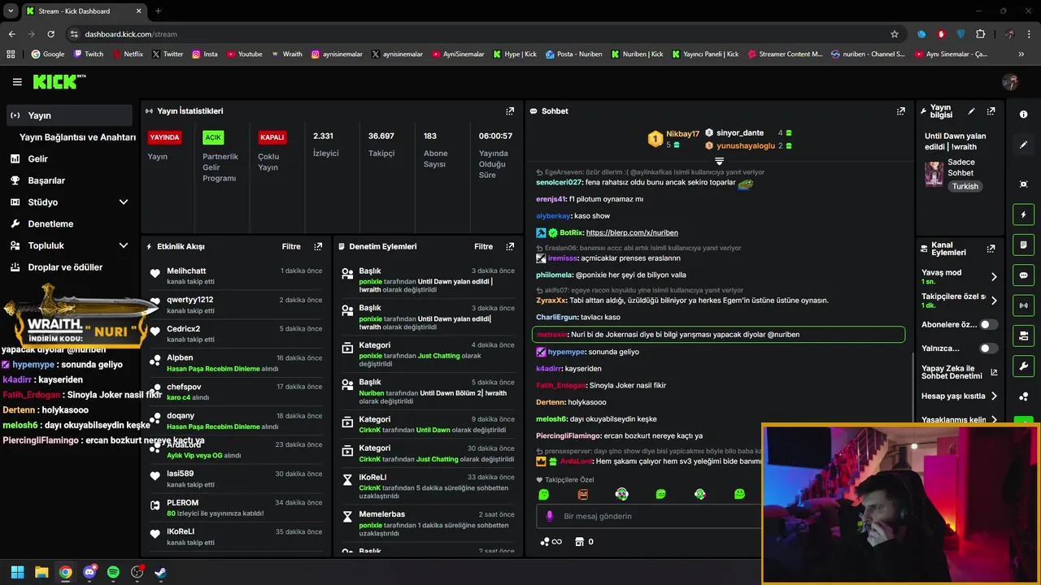Open the Windows Start menu
Viewport: 1041px width, 585px height.
[x=18, y=572]
